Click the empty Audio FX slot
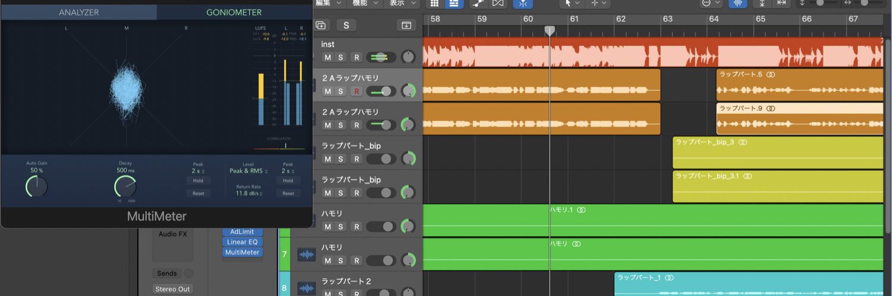The image size is (892, 296). click(x=172, y=245)
